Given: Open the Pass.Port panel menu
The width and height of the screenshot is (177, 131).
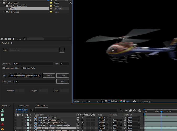Looking at the screenshot, I should [11, 43].
